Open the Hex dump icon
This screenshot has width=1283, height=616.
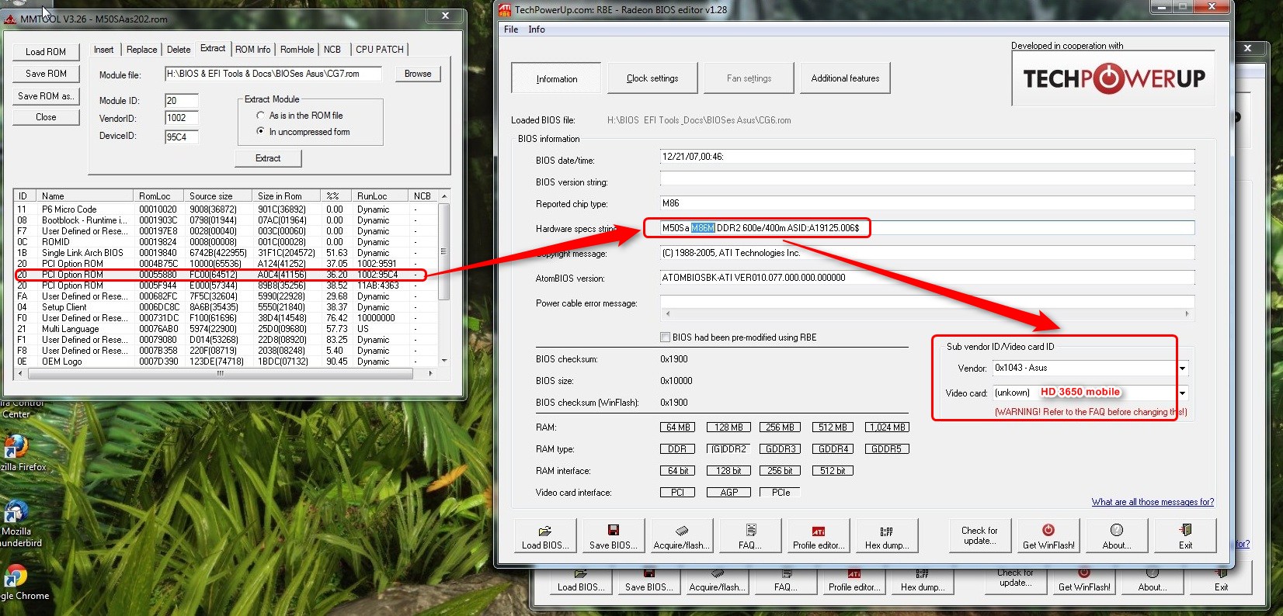(886, 531)
